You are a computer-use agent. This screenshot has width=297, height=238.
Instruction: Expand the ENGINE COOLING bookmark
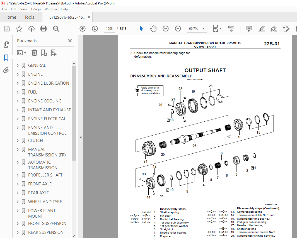[17, 101]
